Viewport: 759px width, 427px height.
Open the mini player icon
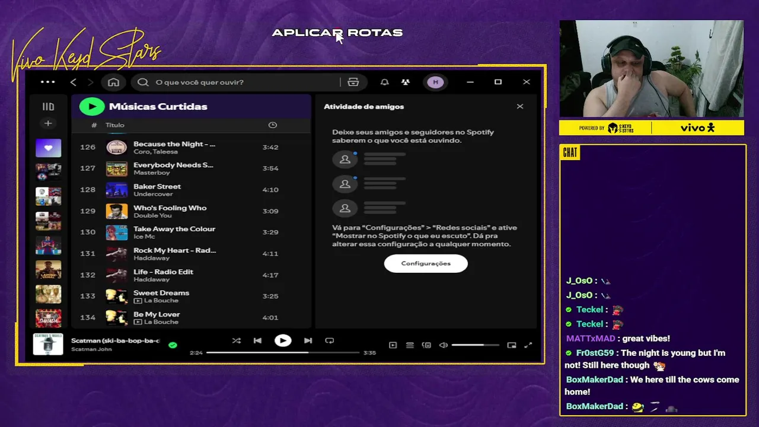[x=512, y=345]
